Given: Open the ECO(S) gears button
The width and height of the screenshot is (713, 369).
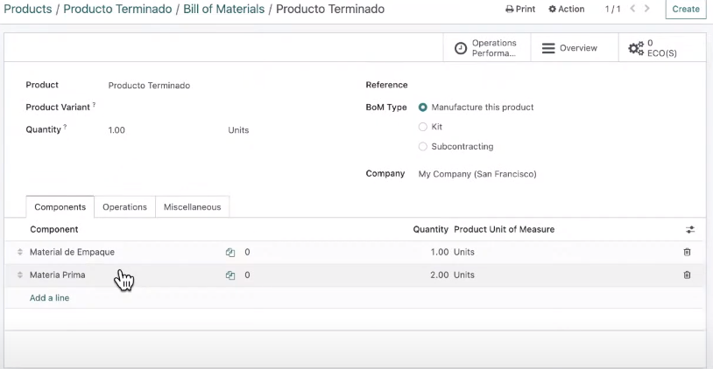Looking at the screenshot, I should 653,48.
